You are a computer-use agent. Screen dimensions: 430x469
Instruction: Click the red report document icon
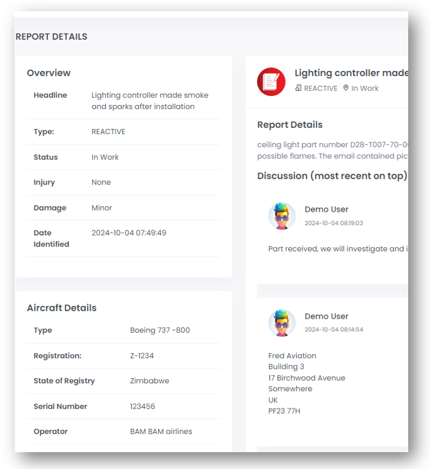click(271, 81)
